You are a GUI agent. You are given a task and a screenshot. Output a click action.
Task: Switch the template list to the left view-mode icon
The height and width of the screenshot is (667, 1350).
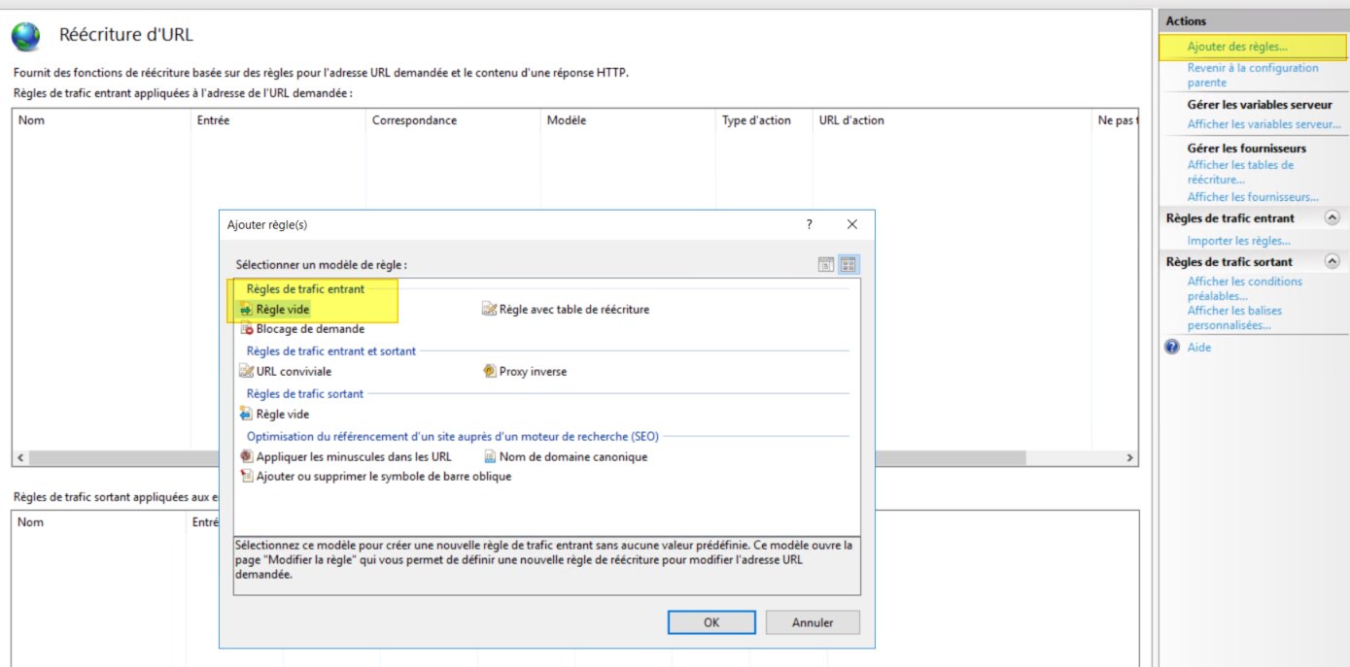[826, 264]
